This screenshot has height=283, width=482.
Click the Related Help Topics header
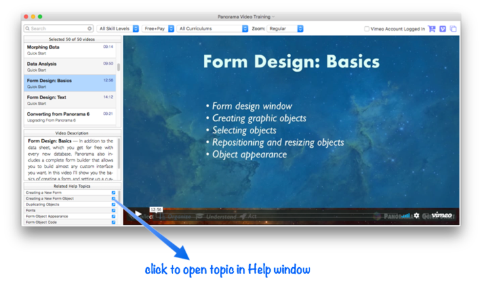click(72, 186)
